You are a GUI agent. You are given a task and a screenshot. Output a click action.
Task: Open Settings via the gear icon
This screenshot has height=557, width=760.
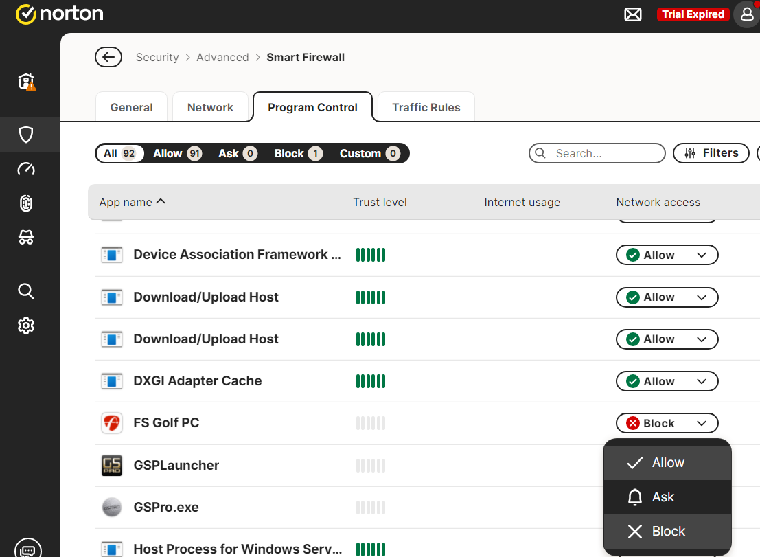(26, 325)
